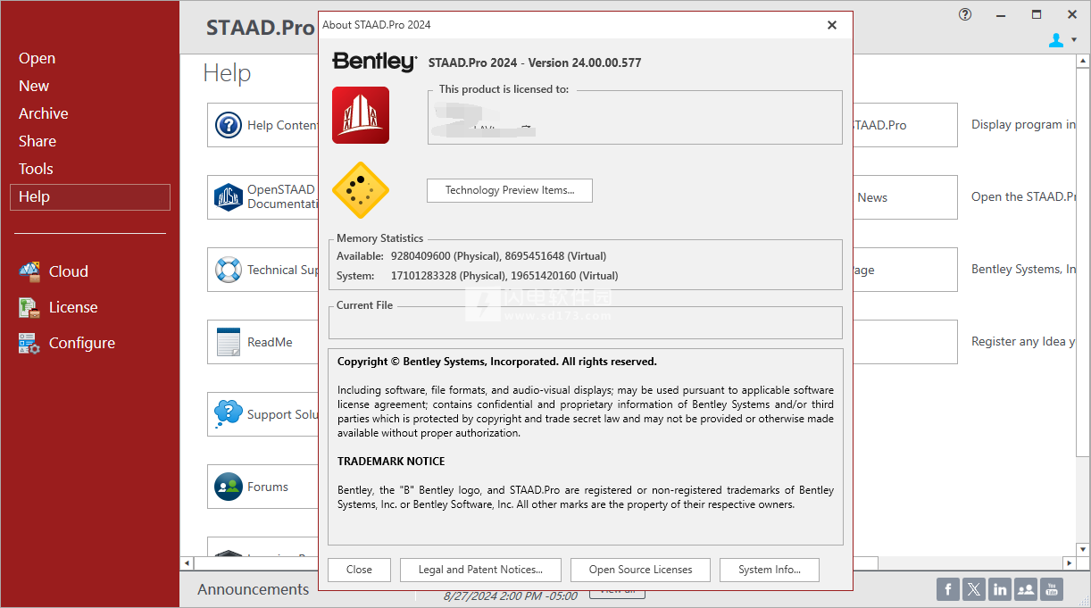This screenshot has width=1091, height=608.
Task: Open Help Contents via its question-mark icon
Action: point(229,125)
